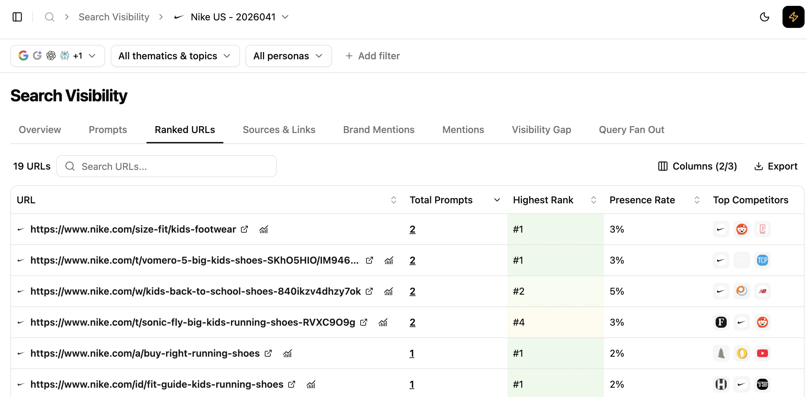The height and width of the screenshot is (397, 807).
Task: Sort by Presence Rate column
Action: (x=697, y=200)
